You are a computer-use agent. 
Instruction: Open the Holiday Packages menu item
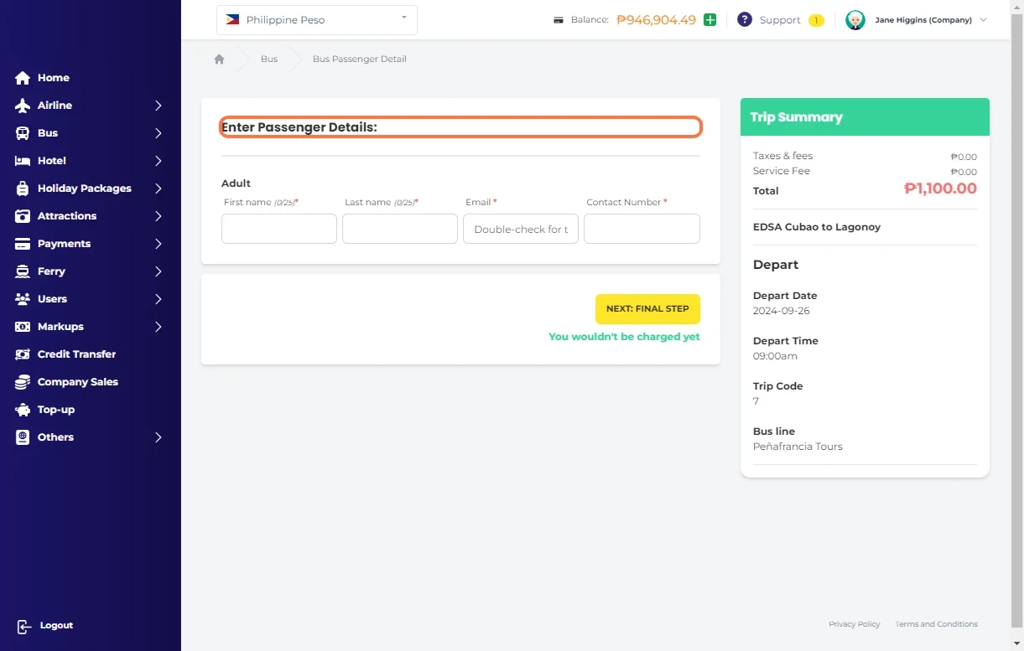point(84,189)
